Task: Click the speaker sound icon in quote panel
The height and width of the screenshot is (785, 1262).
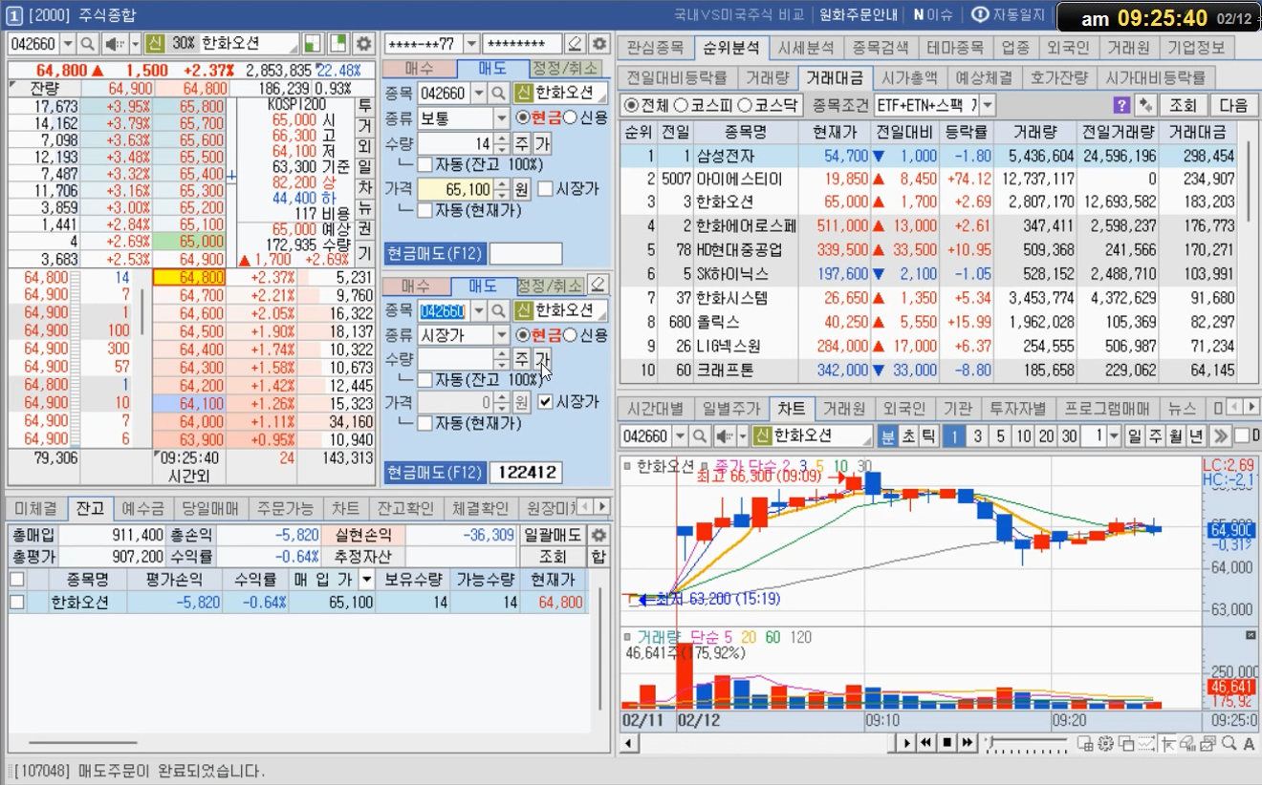Action: (114, 44)
